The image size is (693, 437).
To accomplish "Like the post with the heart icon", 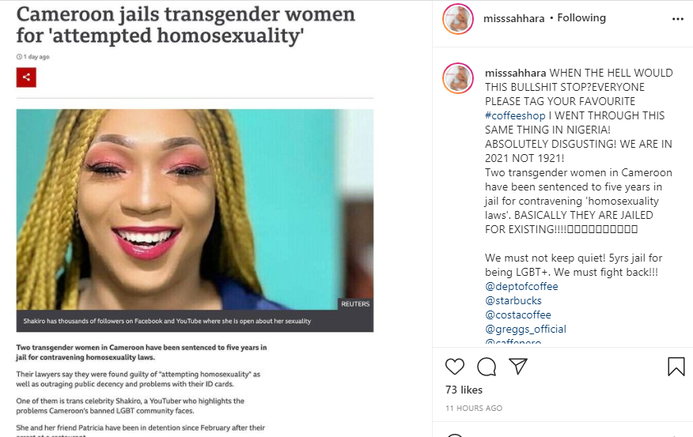I will pyautogui.click(x=454, y=367).
